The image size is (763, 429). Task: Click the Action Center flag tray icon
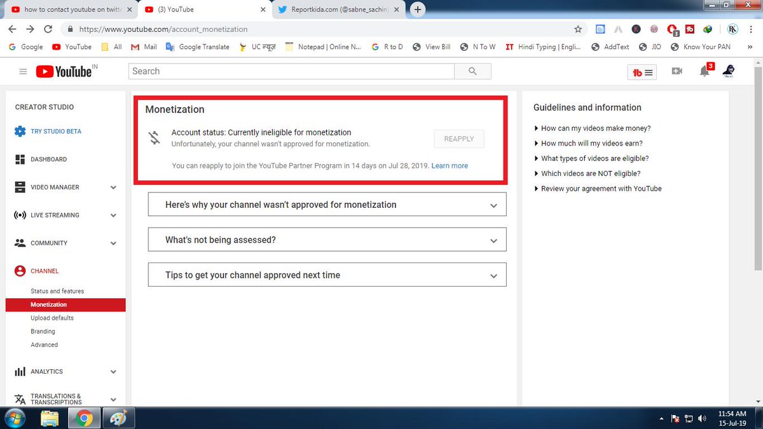[676, 419]
